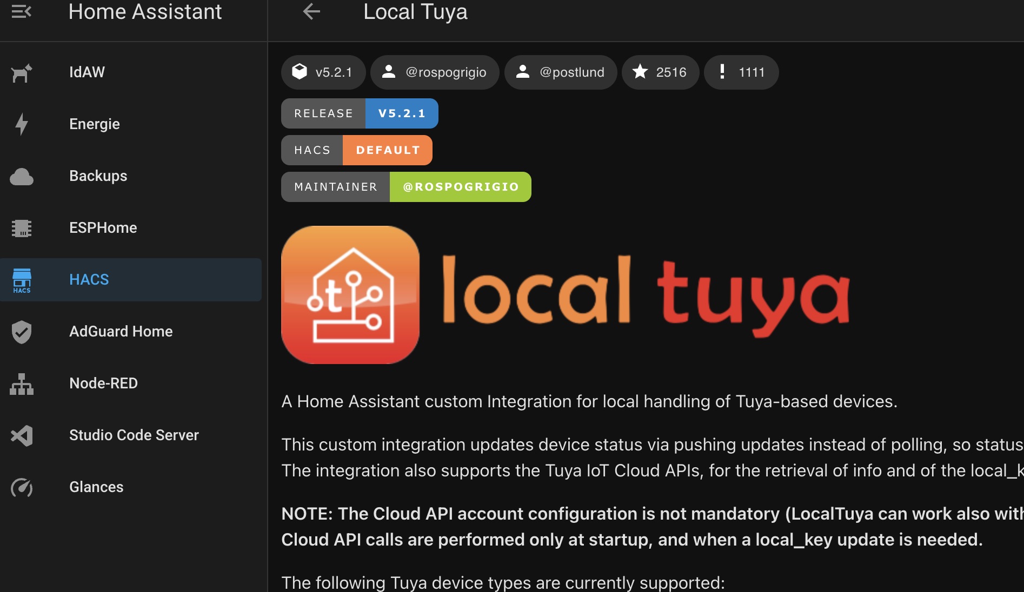Click the Energie lightning bolt icon
The image size is (1024, 592).
click(22, 124)
